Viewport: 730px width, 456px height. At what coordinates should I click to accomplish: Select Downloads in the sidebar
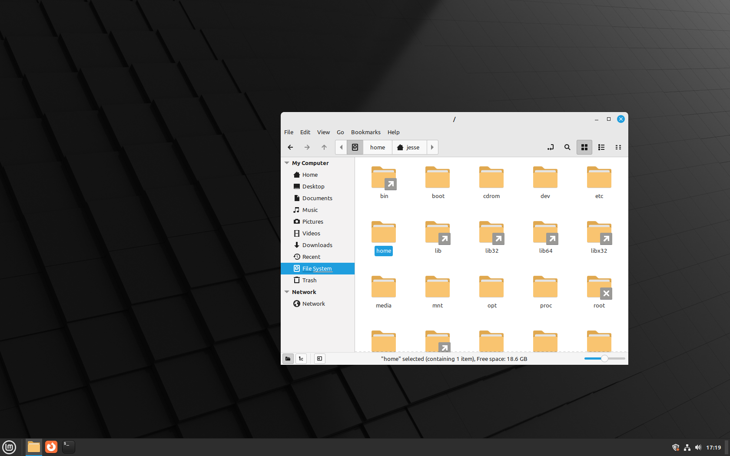pyautogui.click(x=318, y=245)
